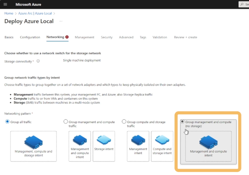Open the hamburger portal menu

tap(5, 4)
